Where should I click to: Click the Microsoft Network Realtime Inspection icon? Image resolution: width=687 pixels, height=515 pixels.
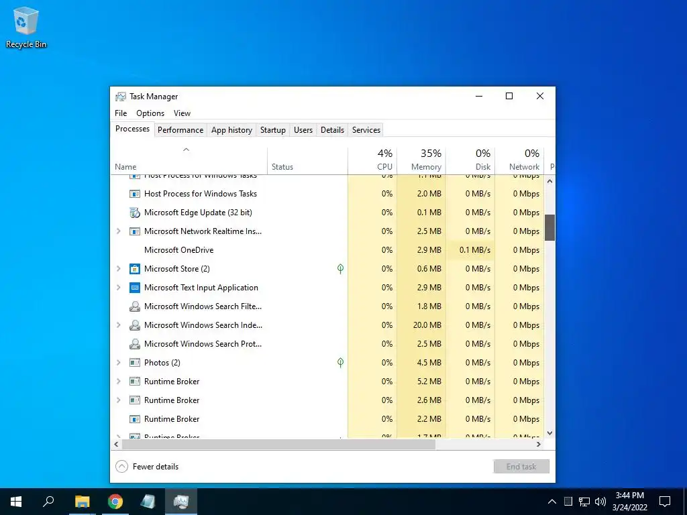(134, 231)
